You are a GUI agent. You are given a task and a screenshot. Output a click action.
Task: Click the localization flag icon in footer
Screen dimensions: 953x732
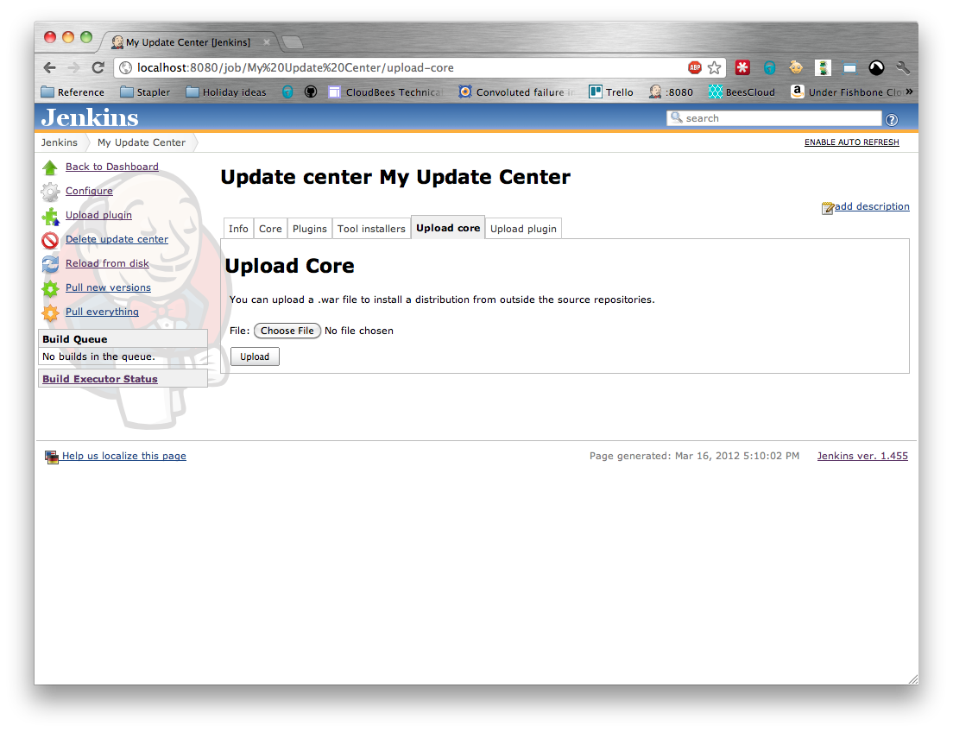pos(52,457)
